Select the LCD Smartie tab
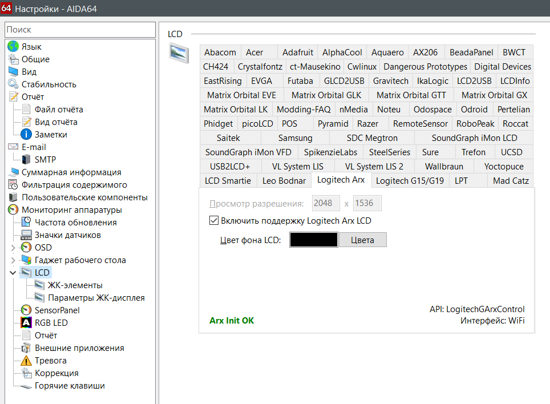Screen dimensions: 550x404 [228, 181]
